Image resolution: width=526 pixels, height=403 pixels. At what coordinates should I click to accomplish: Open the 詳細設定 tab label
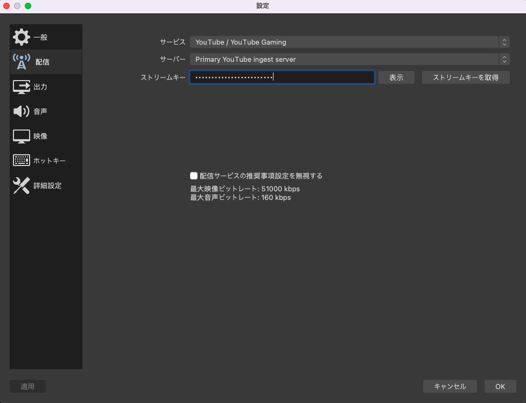pyautogui.click(x=47, y=186)
